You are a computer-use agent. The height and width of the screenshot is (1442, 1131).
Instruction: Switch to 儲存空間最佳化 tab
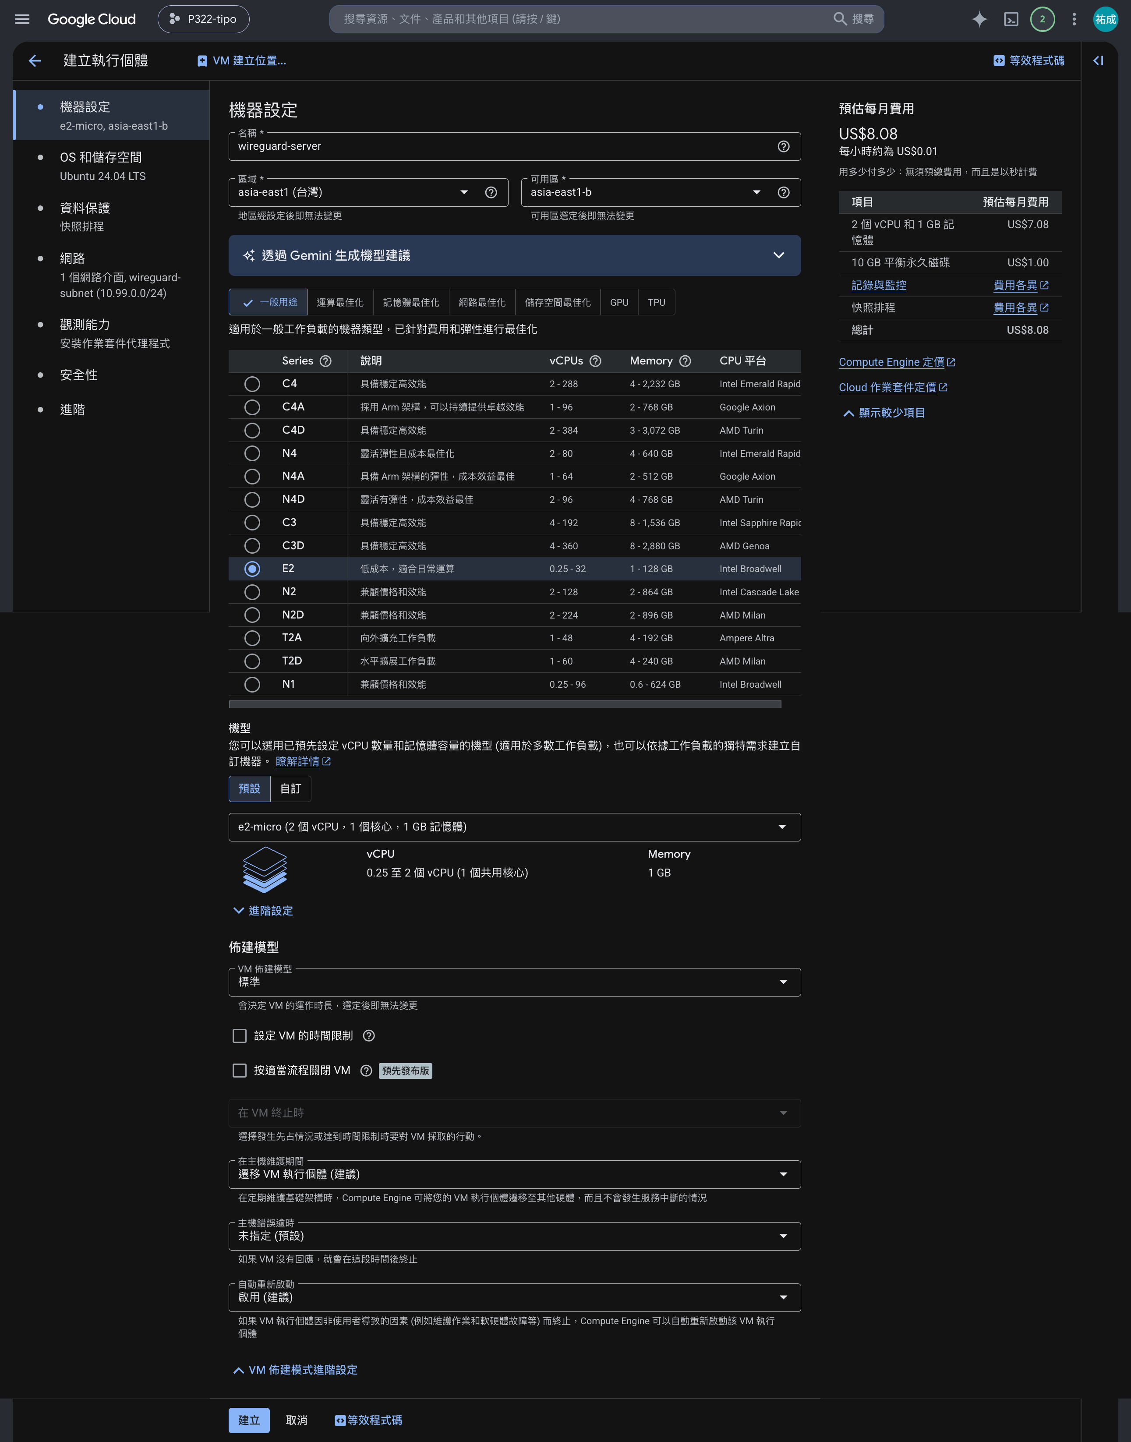558,303
